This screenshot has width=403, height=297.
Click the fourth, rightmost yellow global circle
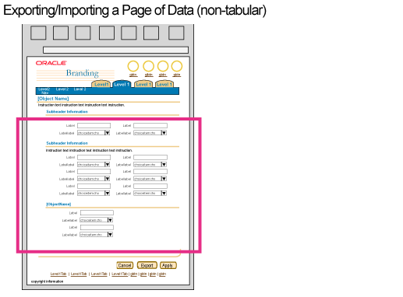[177, 66]
